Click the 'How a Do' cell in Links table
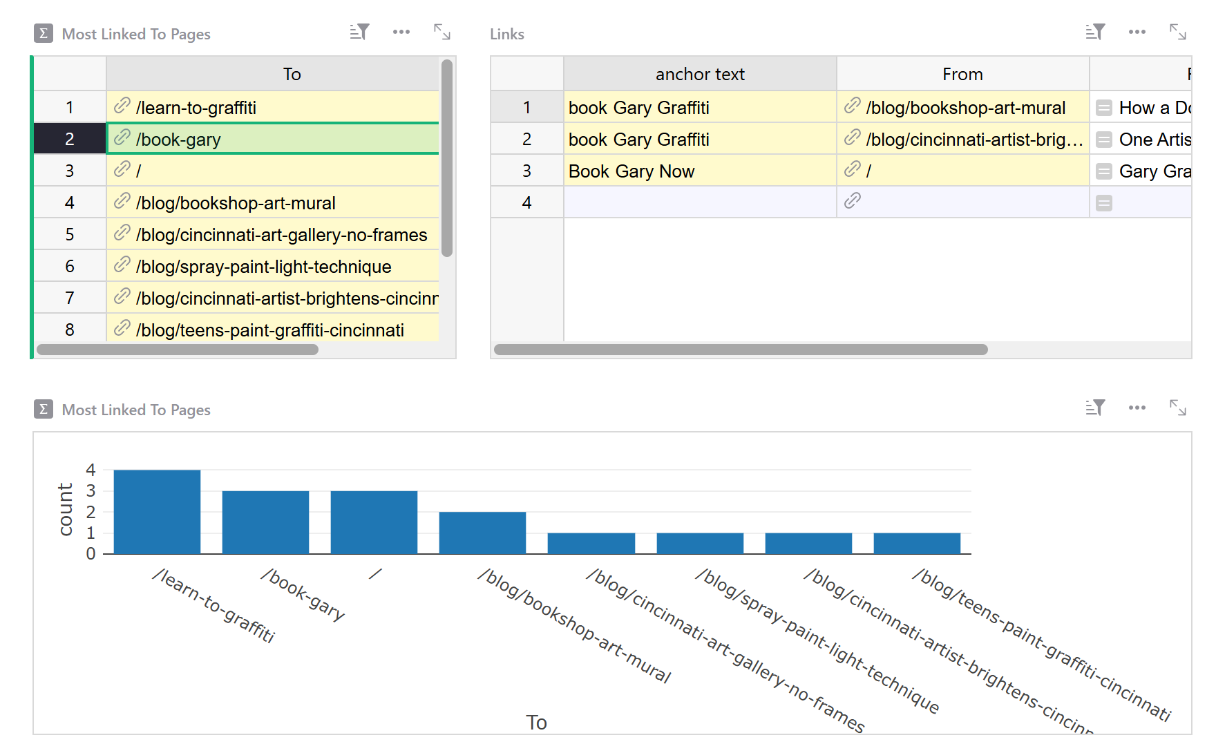This screenshot has height=753, width=1216. coord(1141,107)
